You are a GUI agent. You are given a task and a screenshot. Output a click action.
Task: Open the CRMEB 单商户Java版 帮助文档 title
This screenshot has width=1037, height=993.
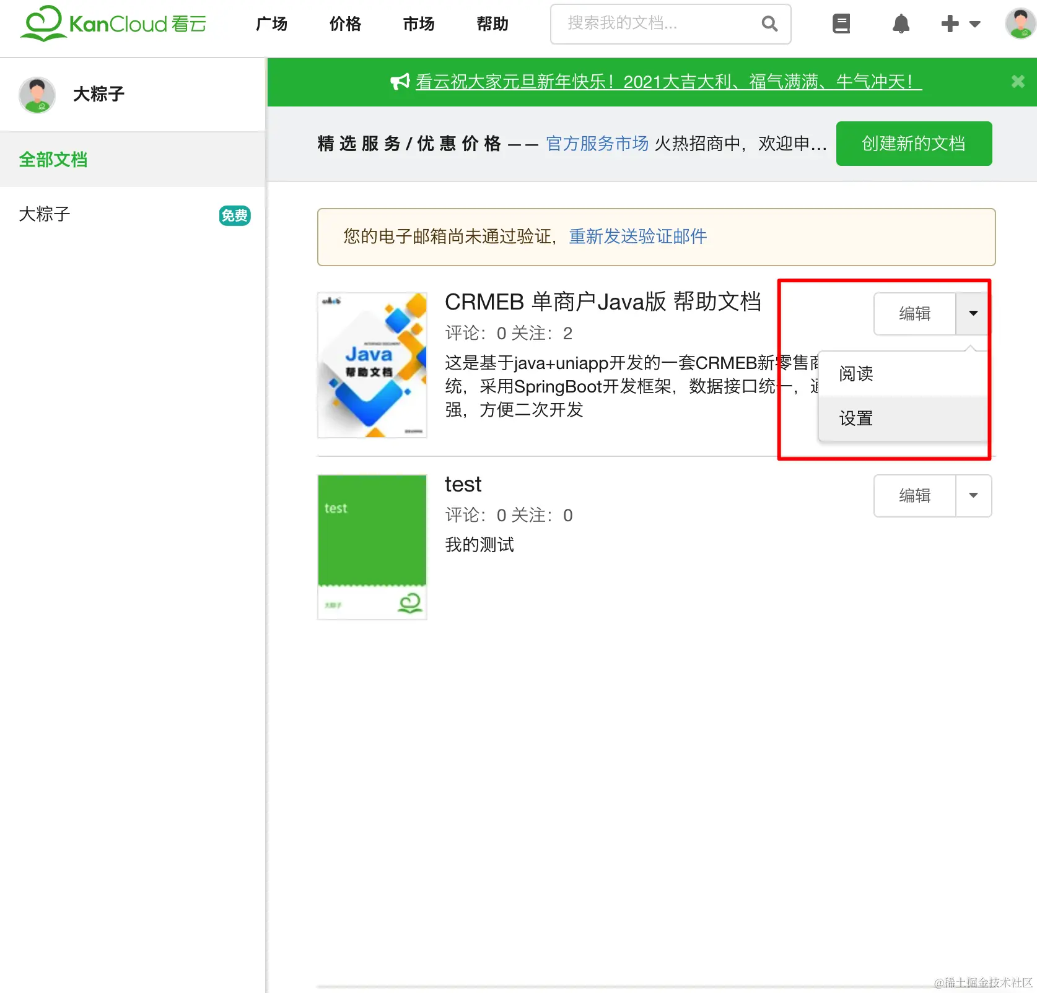(x=603, y=301)
